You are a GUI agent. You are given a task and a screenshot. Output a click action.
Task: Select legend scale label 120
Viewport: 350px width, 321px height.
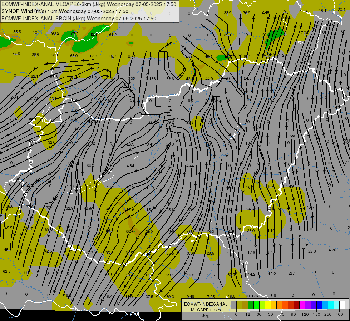305,314
